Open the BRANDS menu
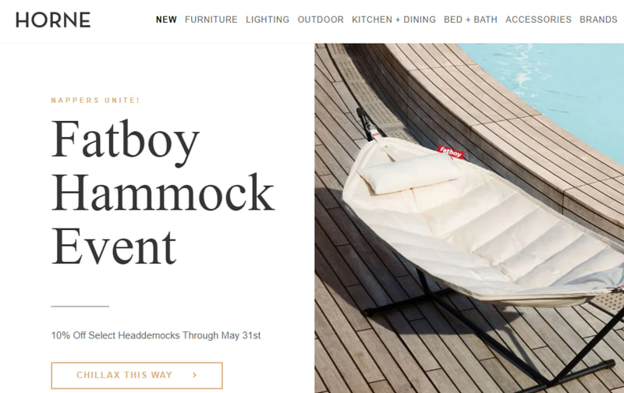624x393 pixels. point(598,19)
